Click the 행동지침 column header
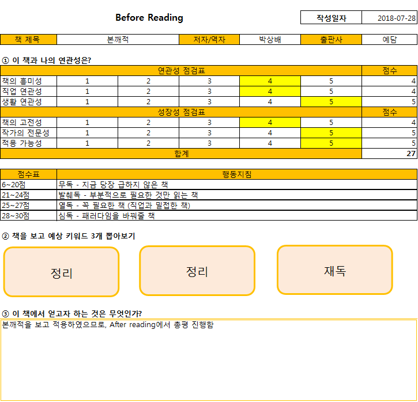 click(237, 175)
